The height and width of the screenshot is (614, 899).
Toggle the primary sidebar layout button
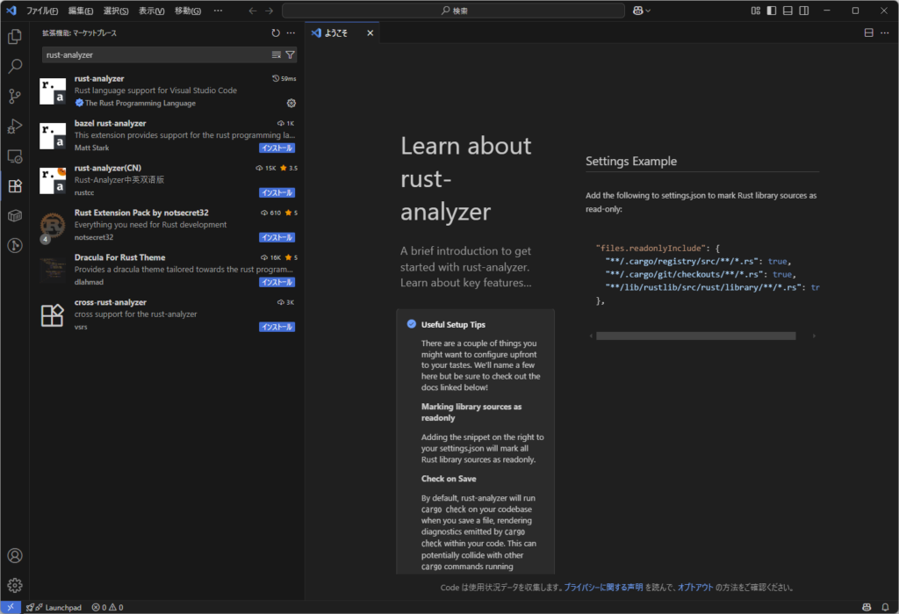pyautogui.click(x=772, y=11)
